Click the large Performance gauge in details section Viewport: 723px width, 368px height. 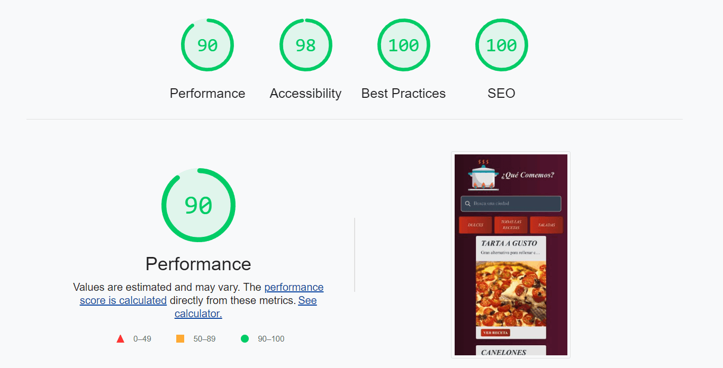(x=198, y=205)
